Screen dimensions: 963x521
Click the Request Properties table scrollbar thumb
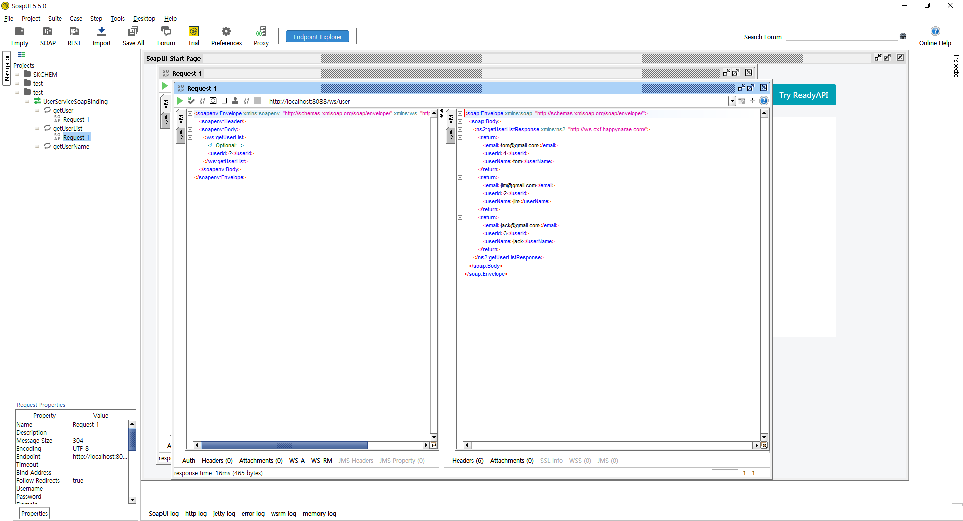132,440
